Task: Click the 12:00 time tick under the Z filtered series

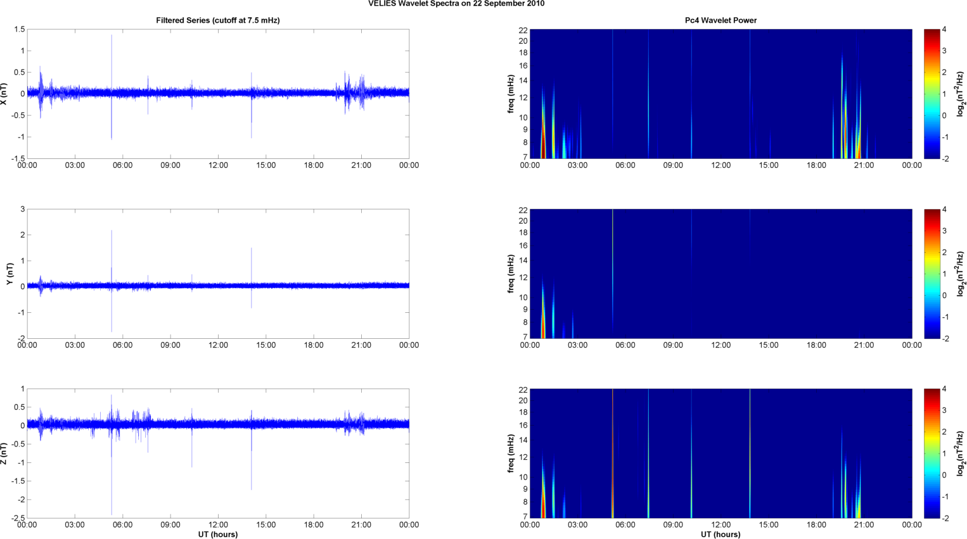Action: point(218,524)
